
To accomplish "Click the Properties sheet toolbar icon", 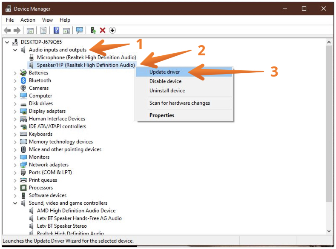I will 43,30.
